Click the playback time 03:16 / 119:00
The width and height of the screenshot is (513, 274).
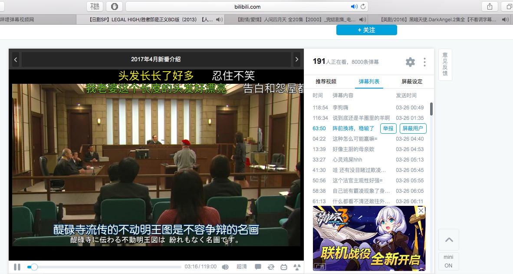point(201,267)
